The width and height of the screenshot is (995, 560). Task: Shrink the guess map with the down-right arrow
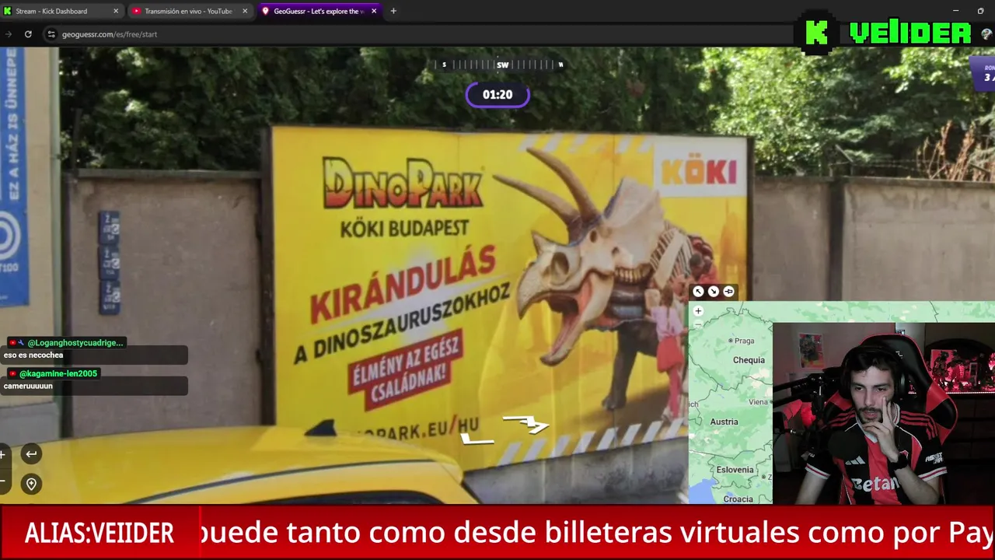click(x=714, y=292)
